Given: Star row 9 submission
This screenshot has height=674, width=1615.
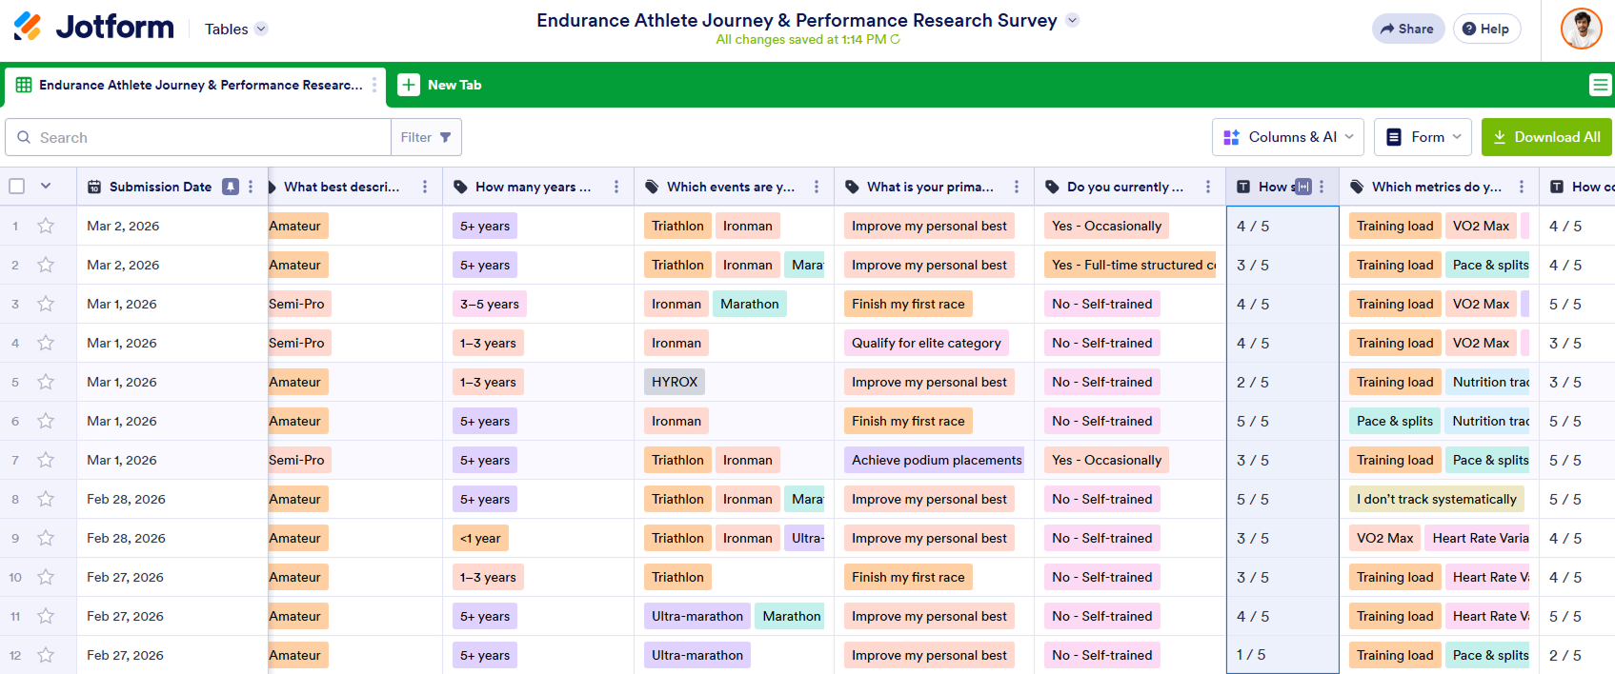Looking at the screenshot, I should coord(46,538).
